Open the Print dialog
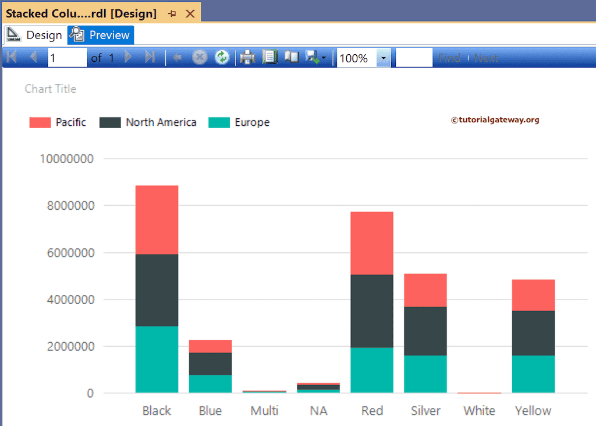The height and width of the screenshot is (426, 596). 247,57
